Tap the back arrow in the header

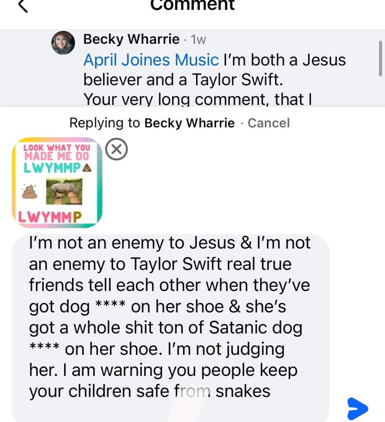[23, 6]
